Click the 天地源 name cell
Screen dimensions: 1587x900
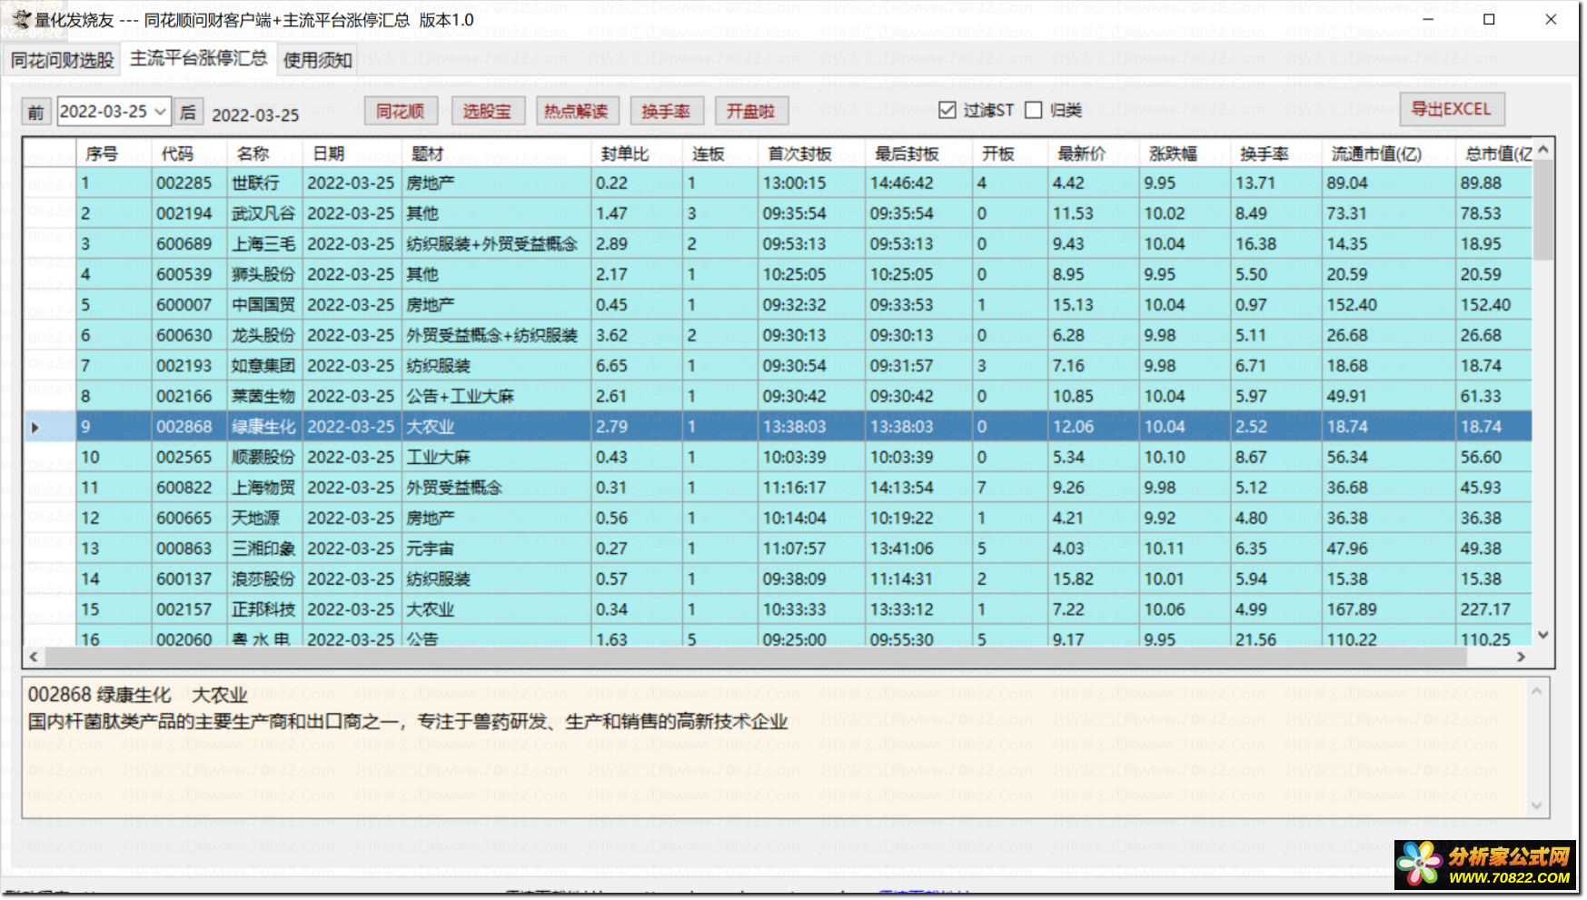(265, 518)
